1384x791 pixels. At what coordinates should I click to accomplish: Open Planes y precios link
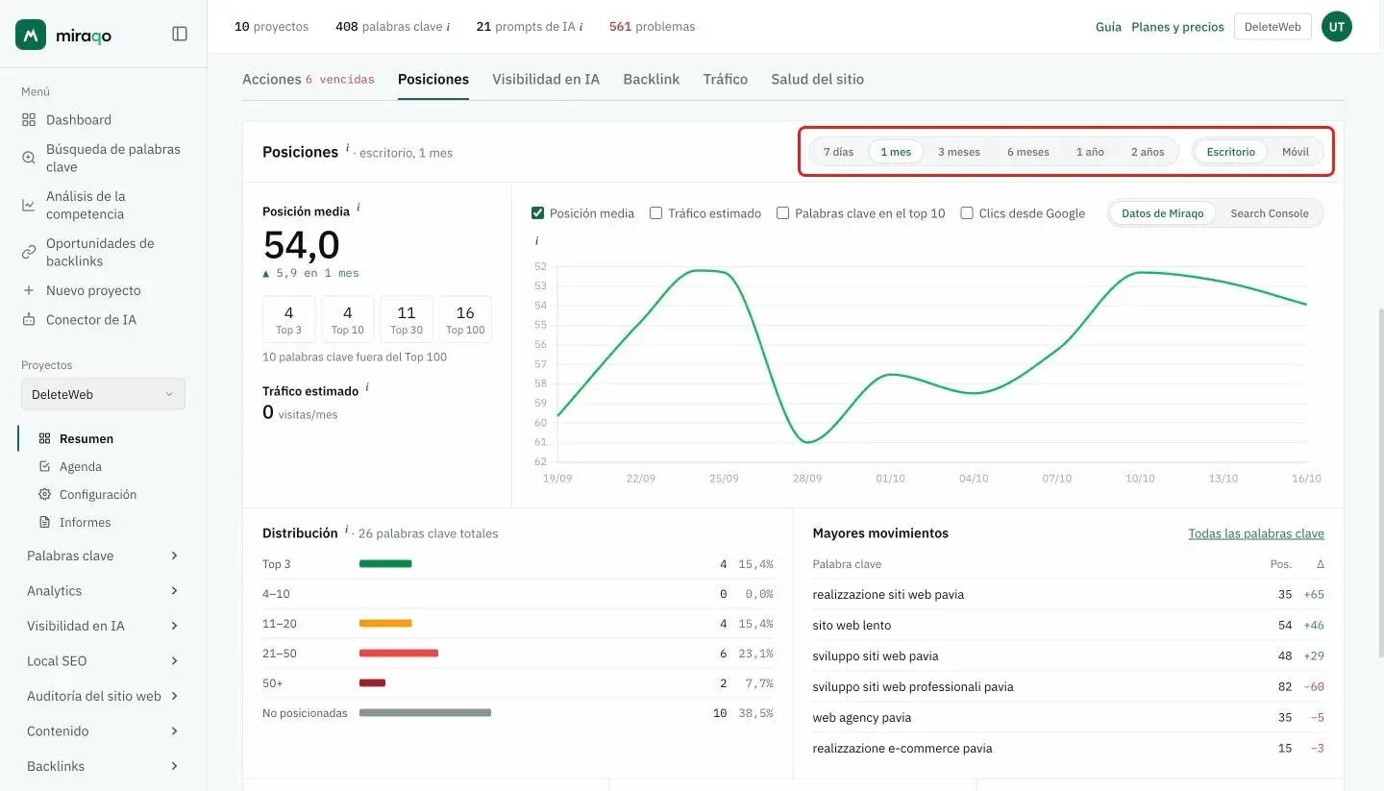point(1178,27)
